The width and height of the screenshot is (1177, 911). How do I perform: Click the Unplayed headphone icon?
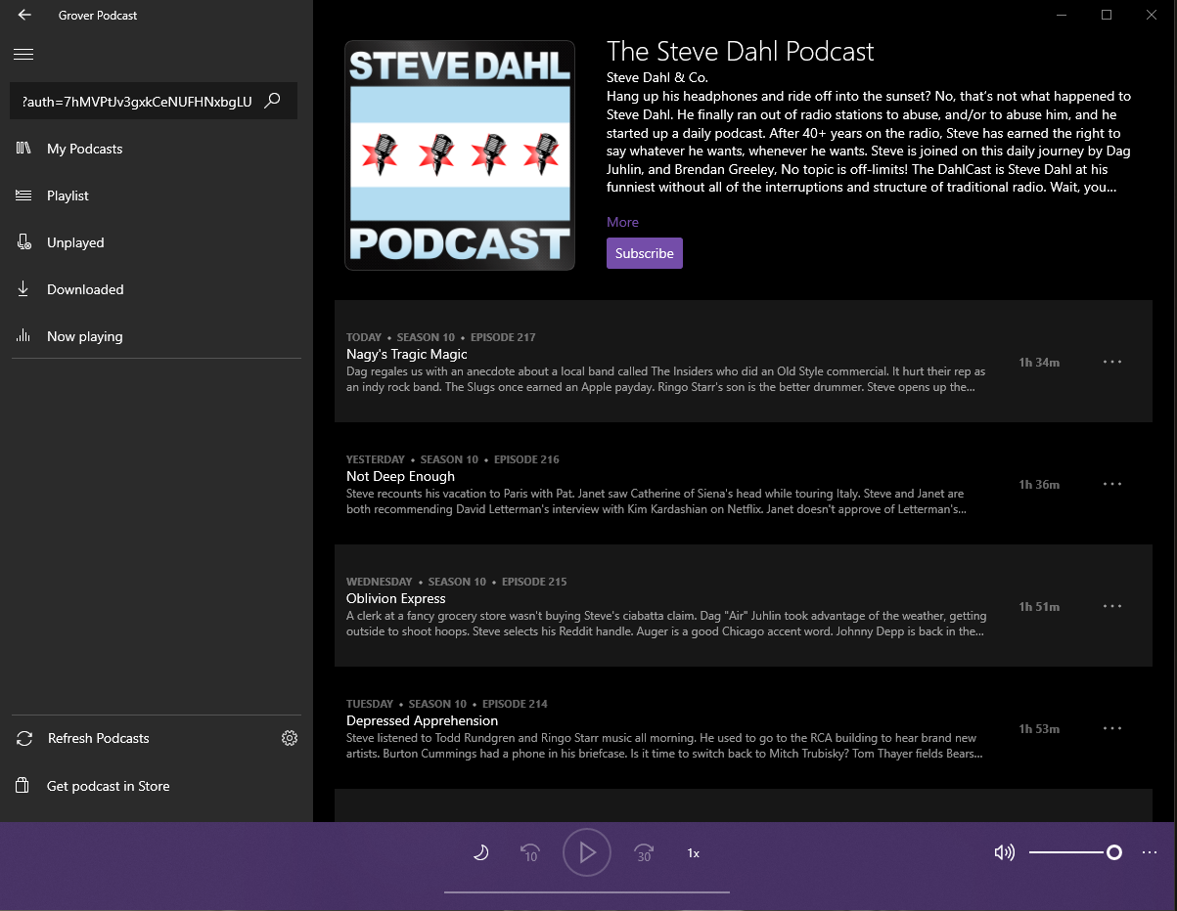(24, 242)
